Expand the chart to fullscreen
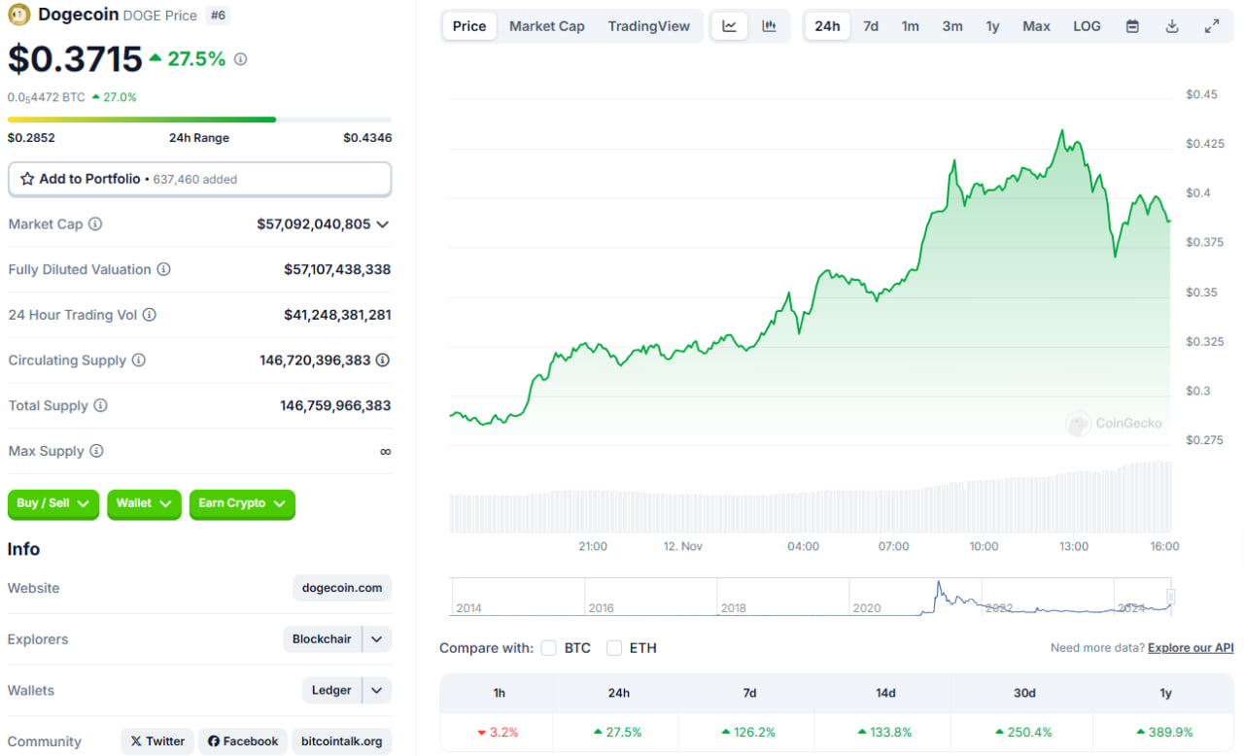The image size is (1244, 756). [1212, 26]
